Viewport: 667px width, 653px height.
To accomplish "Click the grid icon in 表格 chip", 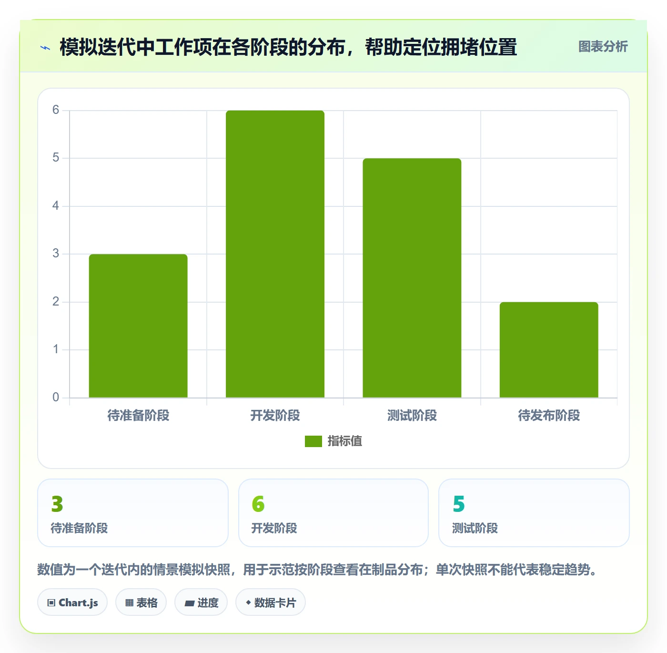I will (129, 603).
